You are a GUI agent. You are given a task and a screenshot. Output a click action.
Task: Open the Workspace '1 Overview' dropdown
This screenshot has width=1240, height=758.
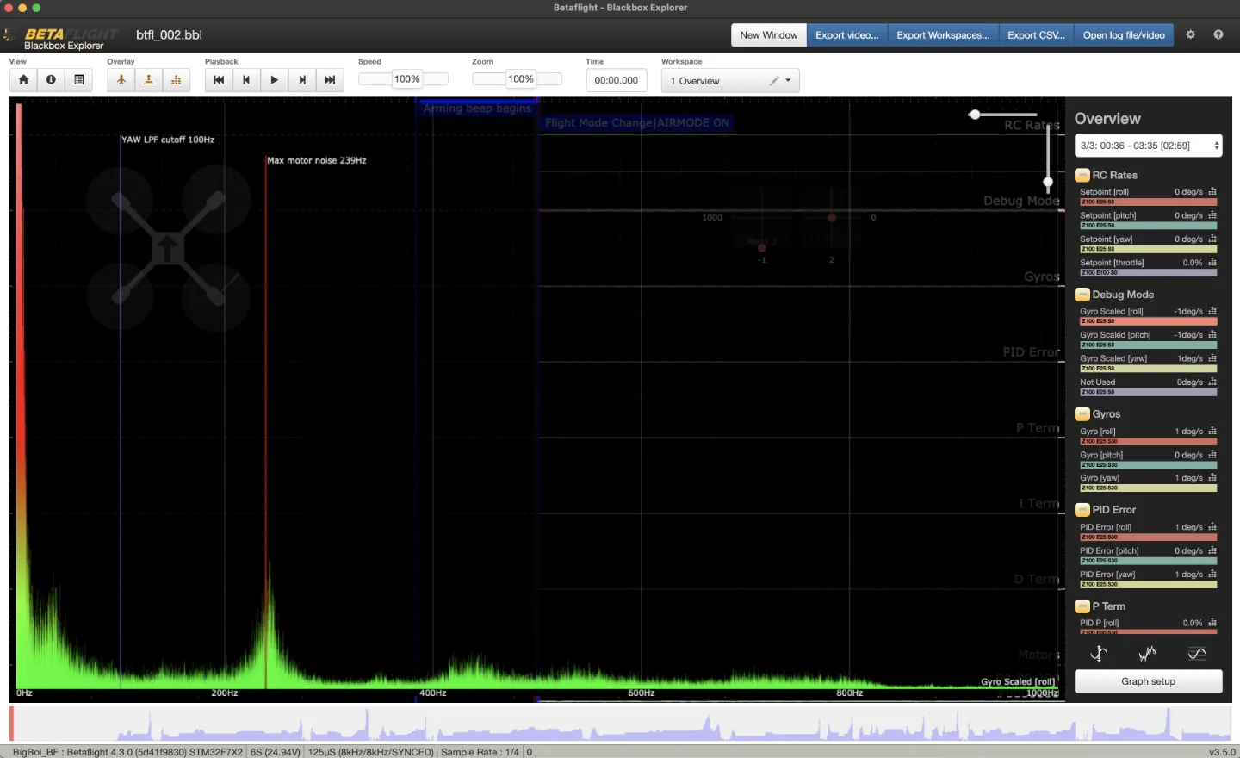click(730, 81)
